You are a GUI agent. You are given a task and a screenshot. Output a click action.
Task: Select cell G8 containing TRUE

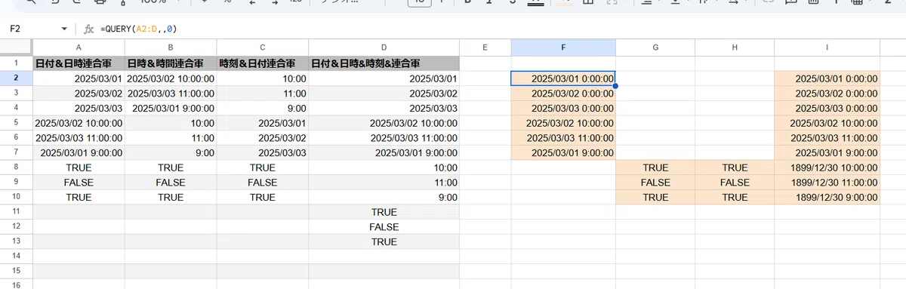pos(655,168)
